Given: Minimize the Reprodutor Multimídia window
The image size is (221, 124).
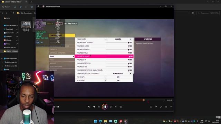Looking at the screenshot, I should [161, 6].
